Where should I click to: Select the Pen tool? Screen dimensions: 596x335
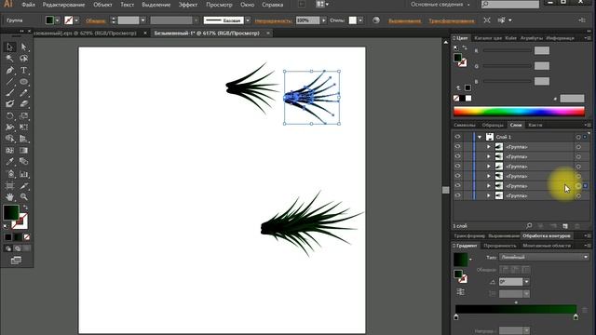pos(10,71)
